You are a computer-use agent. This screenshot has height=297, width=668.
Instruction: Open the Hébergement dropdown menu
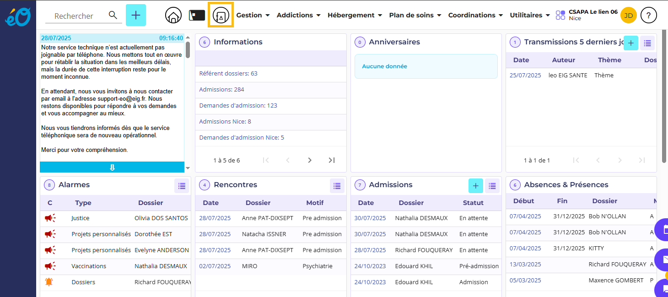tap(355, 15)
